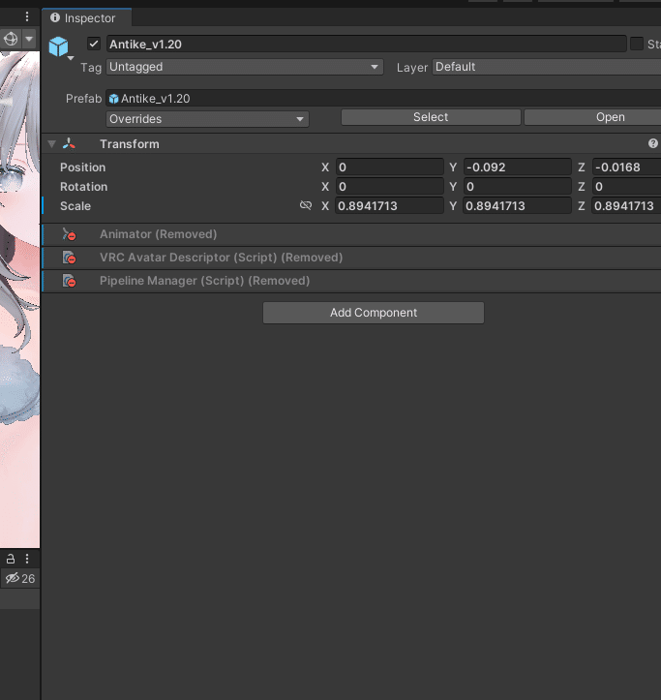Open the scene panel three-dot menu at top

(27, 17)
